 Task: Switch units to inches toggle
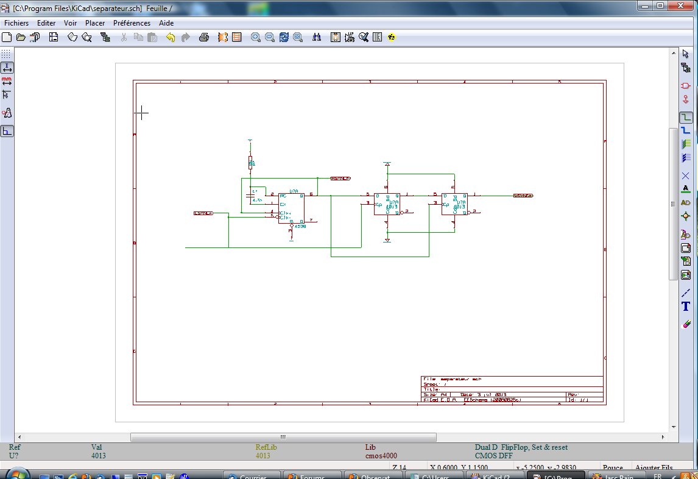[x=7, y=67]
